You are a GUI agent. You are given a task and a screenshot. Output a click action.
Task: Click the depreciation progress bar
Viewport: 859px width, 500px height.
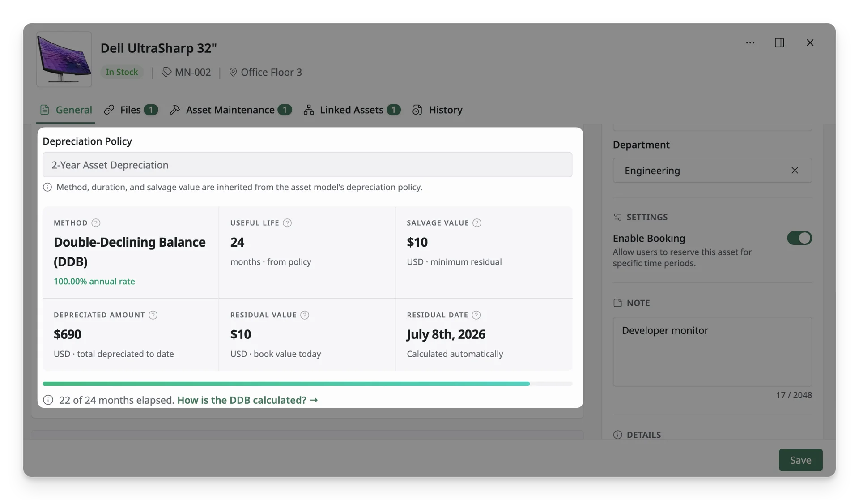[307, 384]
